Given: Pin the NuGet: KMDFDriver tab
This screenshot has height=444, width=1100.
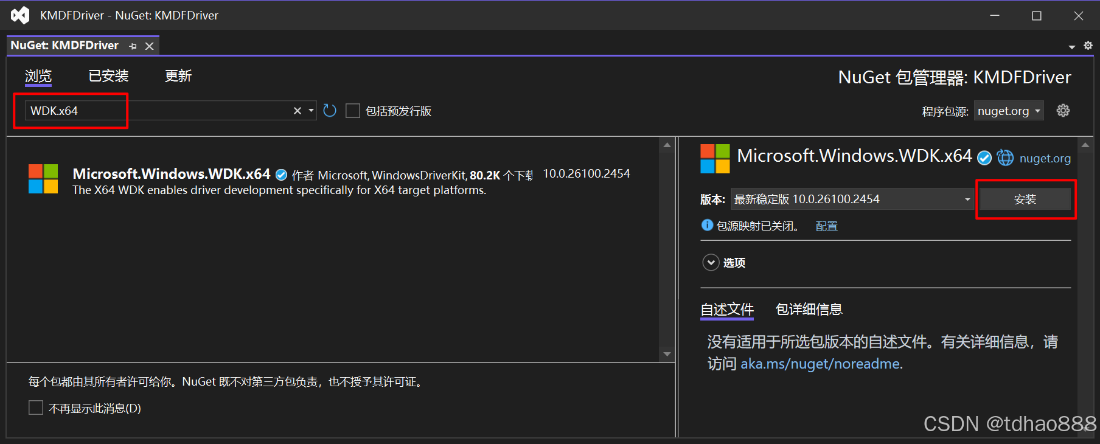Looking at the screenshot, I should [x=133, y=46].
